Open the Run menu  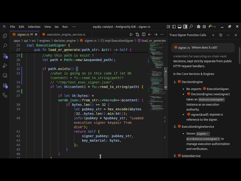point(65,27)
